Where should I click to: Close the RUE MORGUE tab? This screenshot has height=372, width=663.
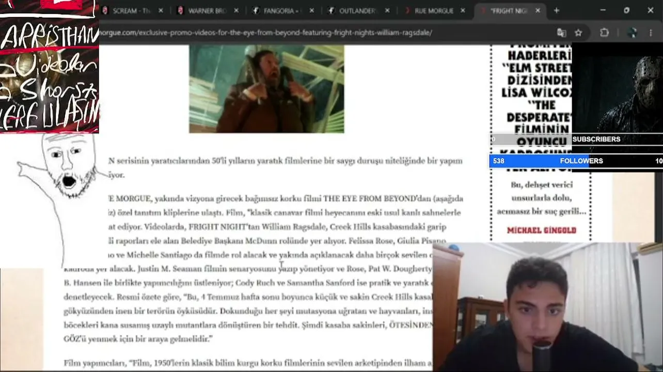[x=463, y=10]
